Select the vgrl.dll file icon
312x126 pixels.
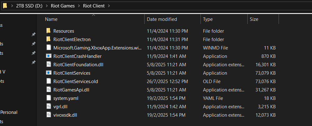[48, 106]
